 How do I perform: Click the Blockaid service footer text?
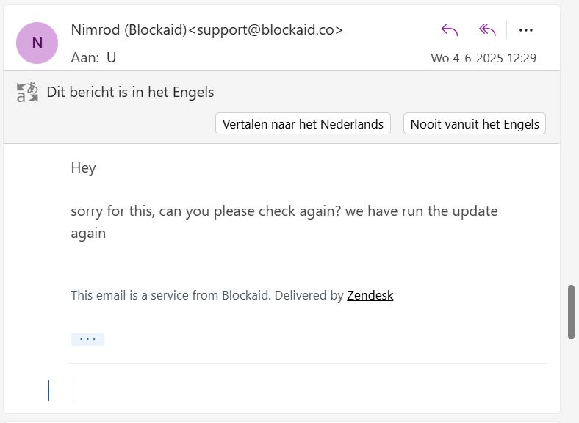point(232,295)
